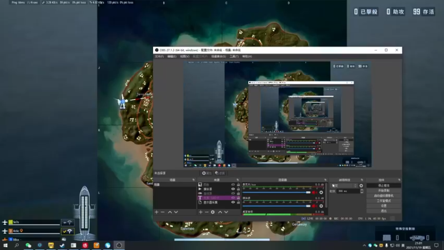Pop out the Audio Mixer dock panel
This screenshot has width=444, height=250.
click(x=325, y=179)
